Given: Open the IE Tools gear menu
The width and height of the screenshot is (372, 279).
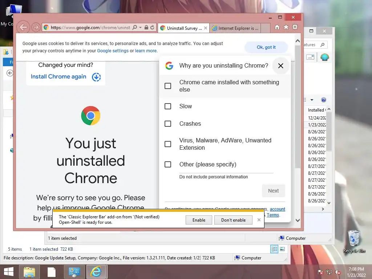Looking at the screenshot, I should (x=295, y=27).
